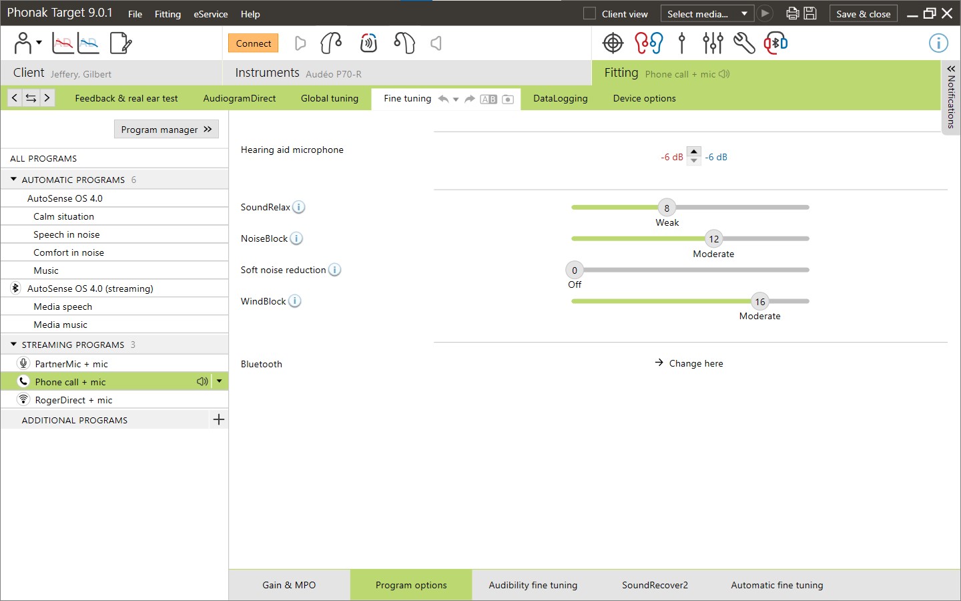The width and height of the screenshot is (961, 601).
Task: Mute right side speaker icon
Action: (300, 43)
